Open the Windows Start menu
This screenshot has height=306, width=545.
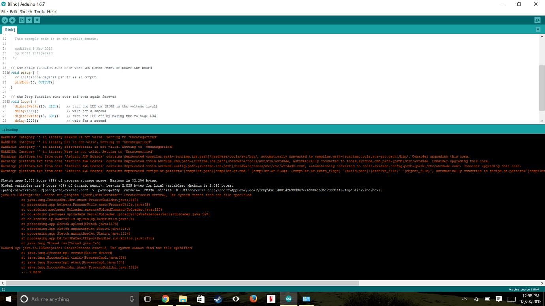tap(8, 299)
